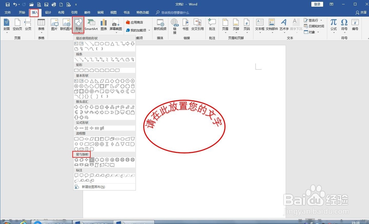Choose a five-pointed star under 星与旗帜
Screen dimensions: 369x224
coord(92,160)
